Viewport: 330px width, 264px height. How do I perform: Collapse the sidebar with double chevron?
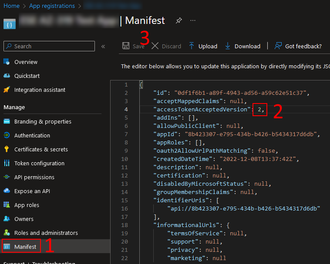coord(103,46)
